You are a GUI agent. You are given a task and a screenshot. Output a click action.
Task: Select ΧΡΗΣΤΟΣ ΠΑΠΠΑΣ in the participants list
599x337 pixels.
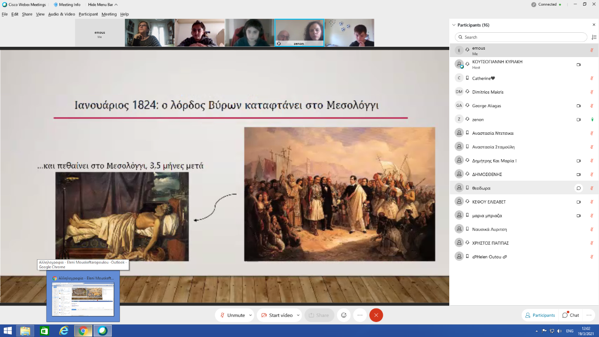[x=524, y=243]
